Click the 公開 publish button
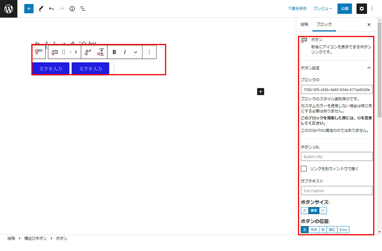The image size is (382, 251). 345,8
